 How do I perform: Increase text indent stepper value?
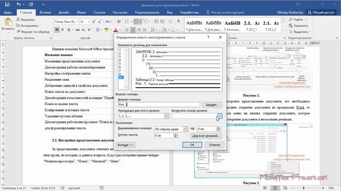click(175, 134)
